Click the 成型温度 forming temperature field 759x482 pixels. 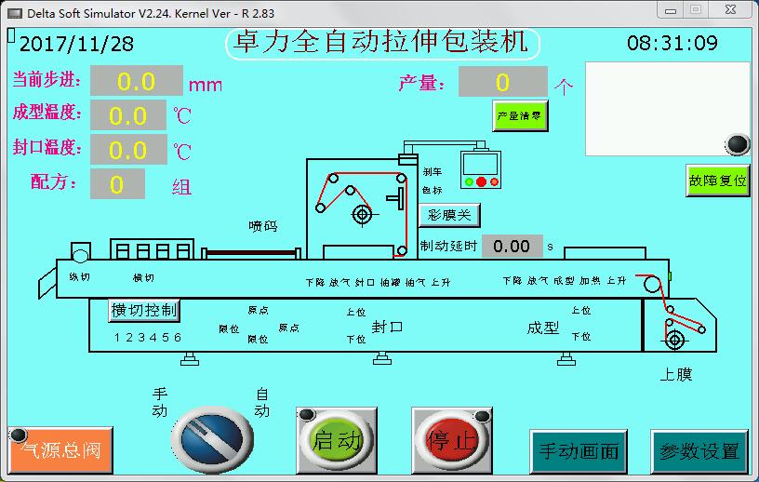pos(128,116)
